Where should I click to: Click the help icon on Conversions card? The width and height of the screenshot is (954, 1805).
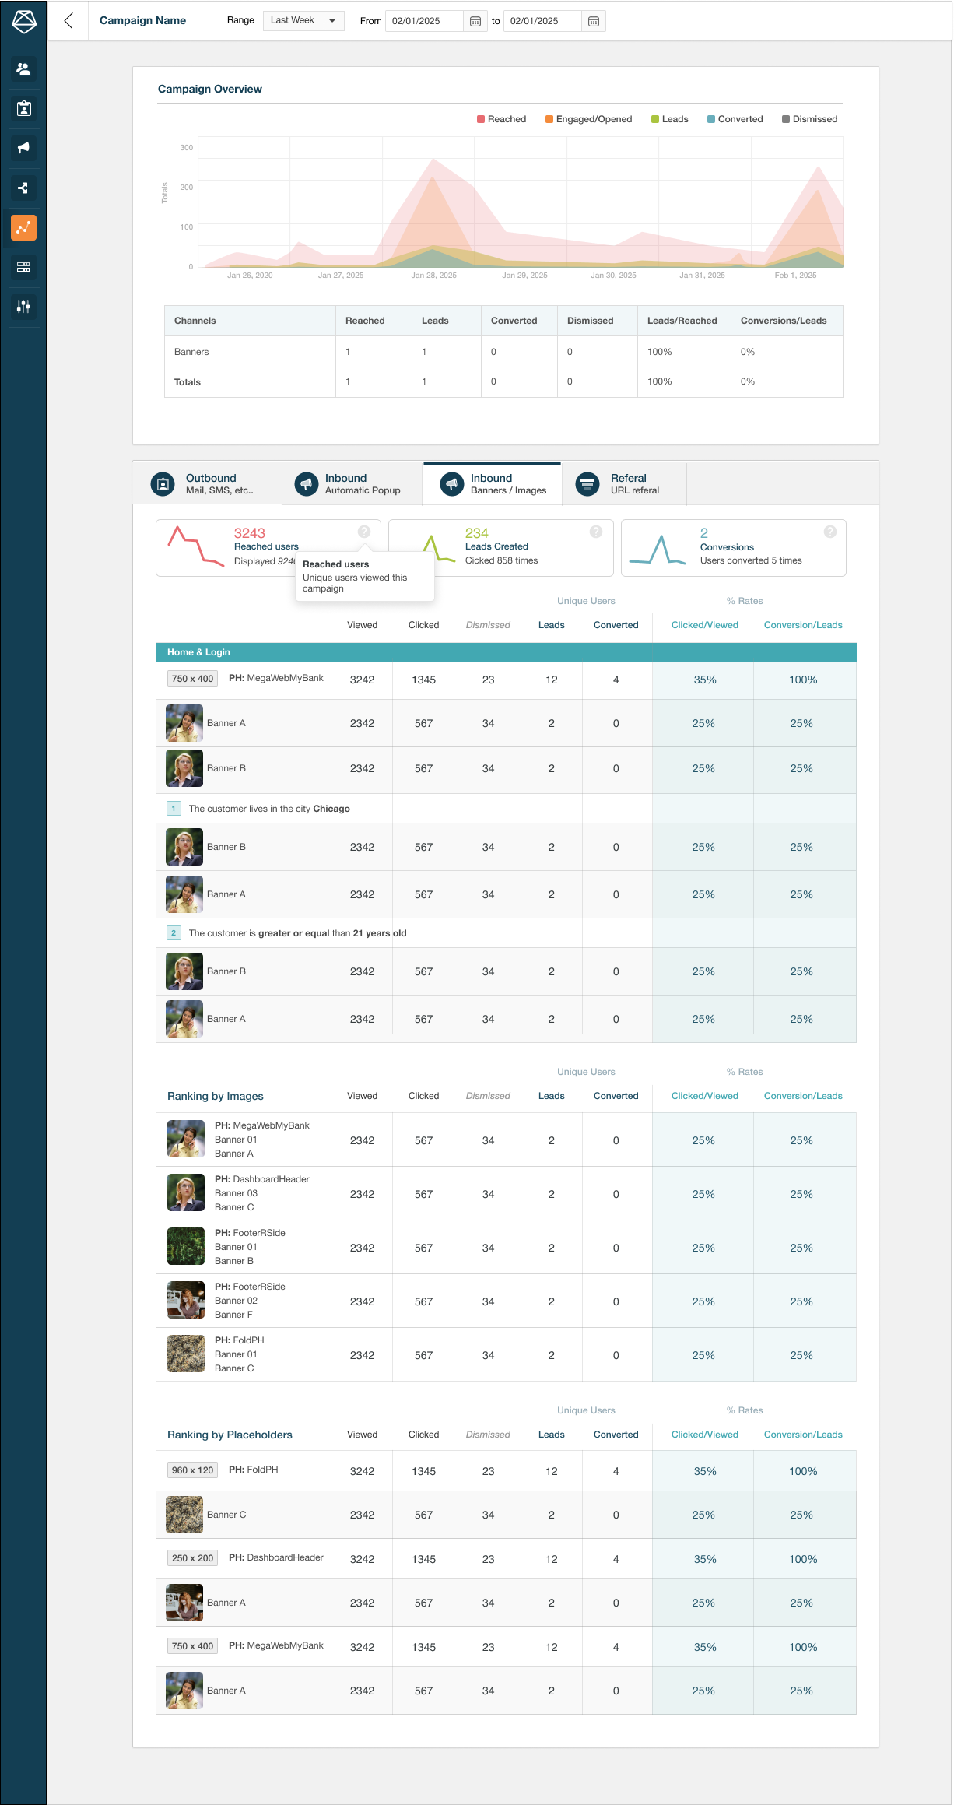click(x=830, y=532)
